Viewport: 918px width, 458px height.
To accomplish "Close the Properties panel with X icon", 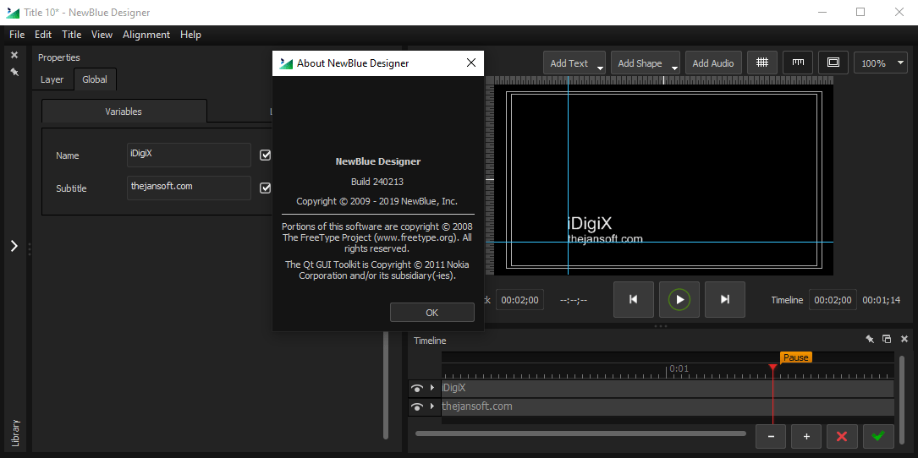I will pos(14,55).
